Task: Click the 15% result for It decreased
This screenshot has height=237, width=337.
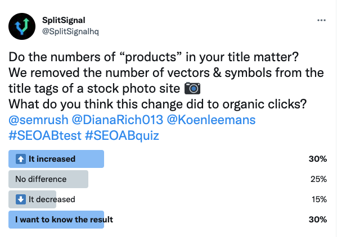Action: tap(319, 199)
